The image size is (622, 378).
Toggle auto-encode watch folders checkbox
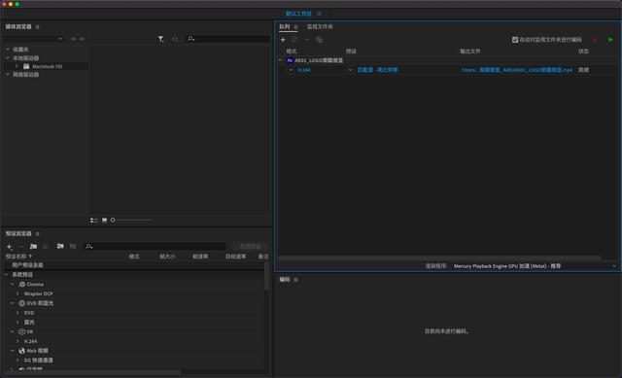coord(515,40)
